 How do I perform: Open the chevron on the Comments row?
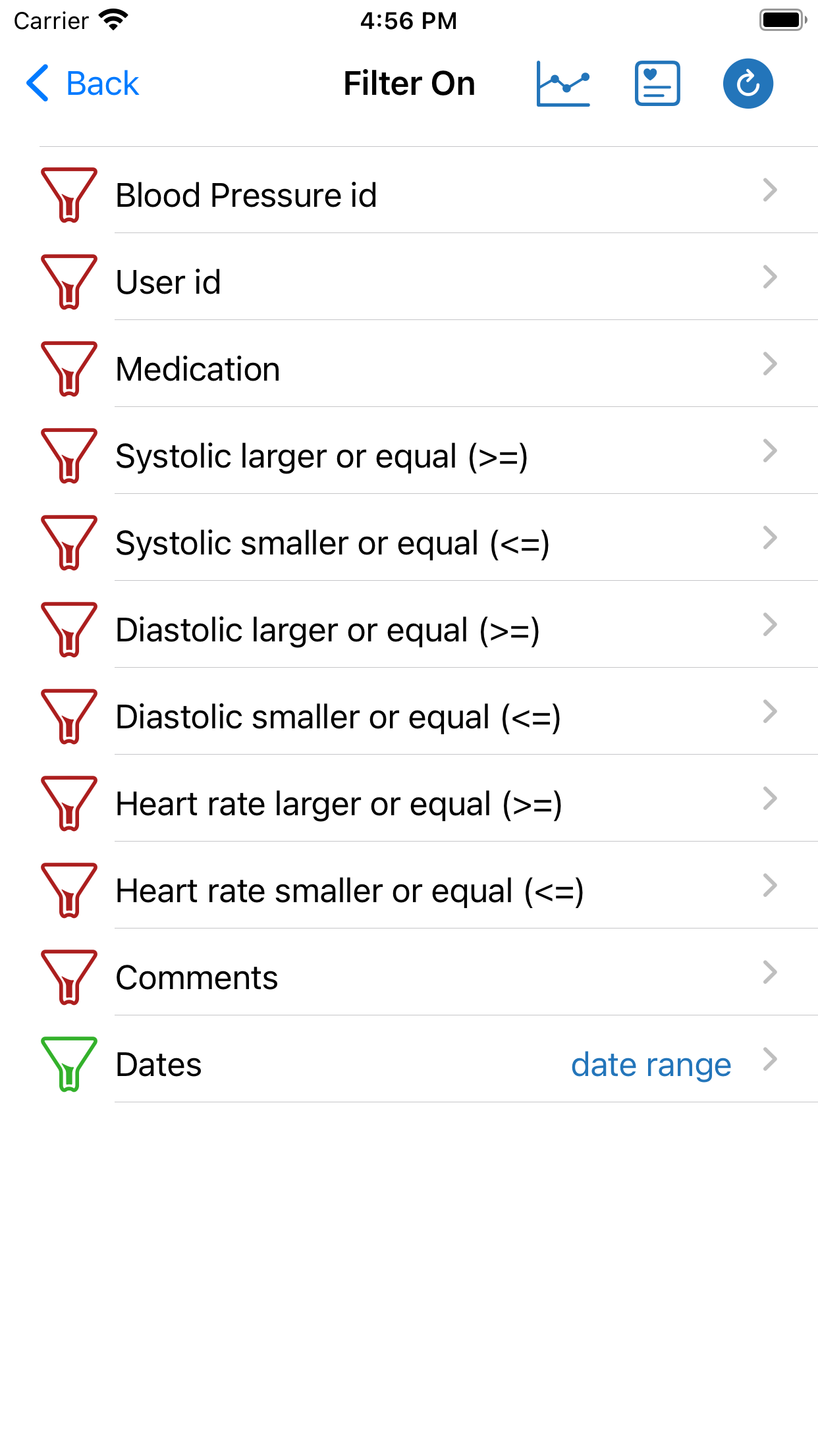click(770, 973)
